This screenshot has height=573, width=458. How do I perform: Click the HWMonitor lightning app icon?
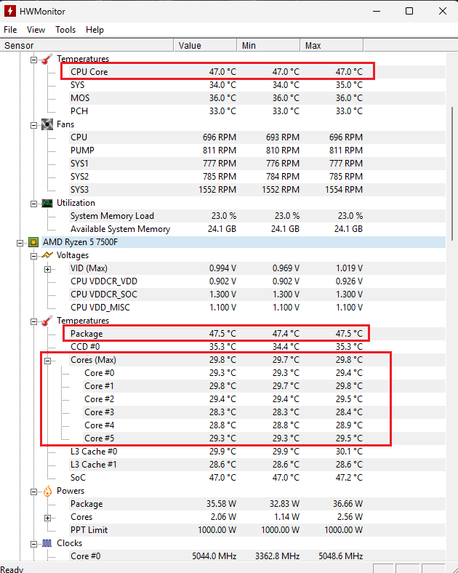[x=10, y=11]
